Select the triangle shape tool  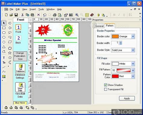pyautogui.click(x=4, y=47)
